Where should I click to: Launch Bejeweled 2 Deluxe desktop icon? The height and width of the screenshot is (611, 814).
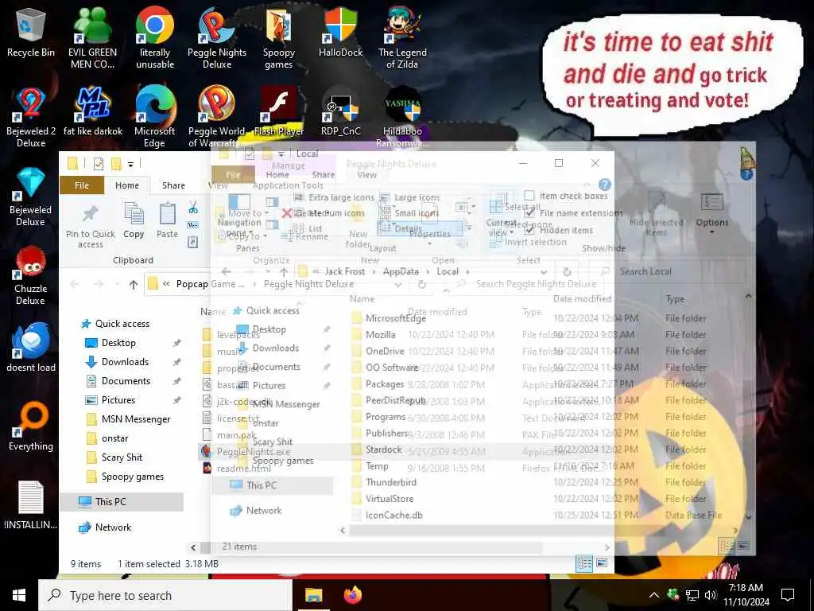31,118
